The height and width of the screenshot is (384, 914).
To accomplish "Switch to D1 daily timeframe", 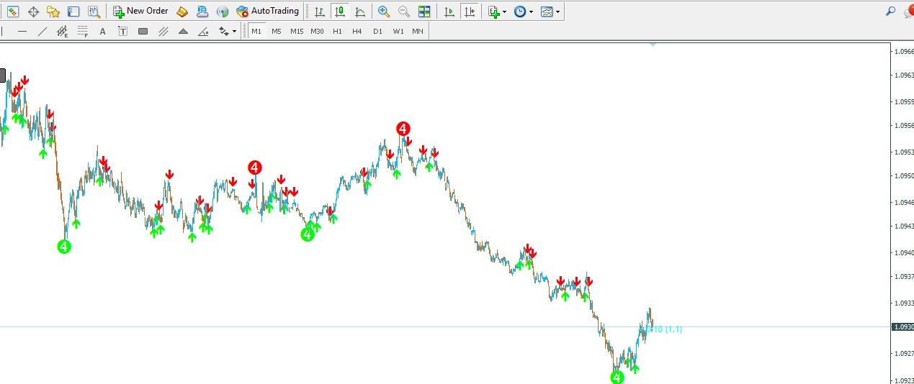I will (377, 31).
